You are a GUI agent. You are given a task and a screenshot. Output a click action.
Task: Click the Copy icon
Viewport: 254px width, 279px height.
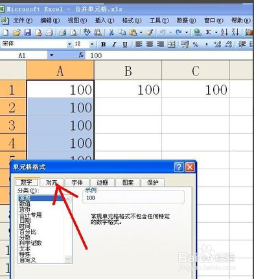pyautogui.click(x=122, y=32)
